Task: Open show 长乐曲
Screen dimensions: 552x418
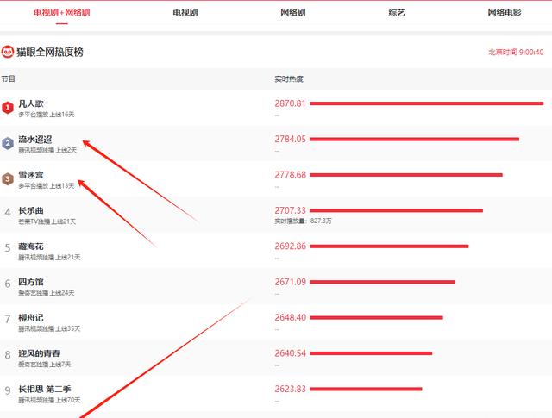Action: pos(31,211)
